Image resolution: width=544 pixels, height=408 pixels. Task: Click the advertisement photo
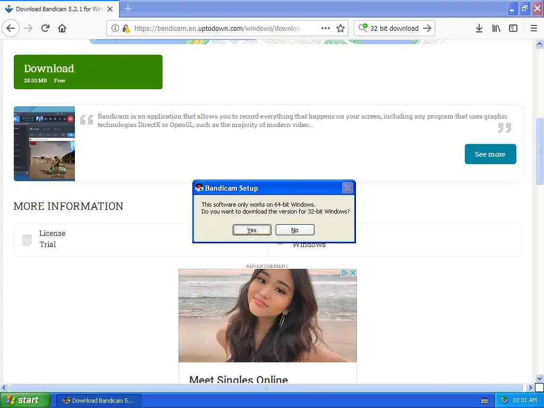268,316
